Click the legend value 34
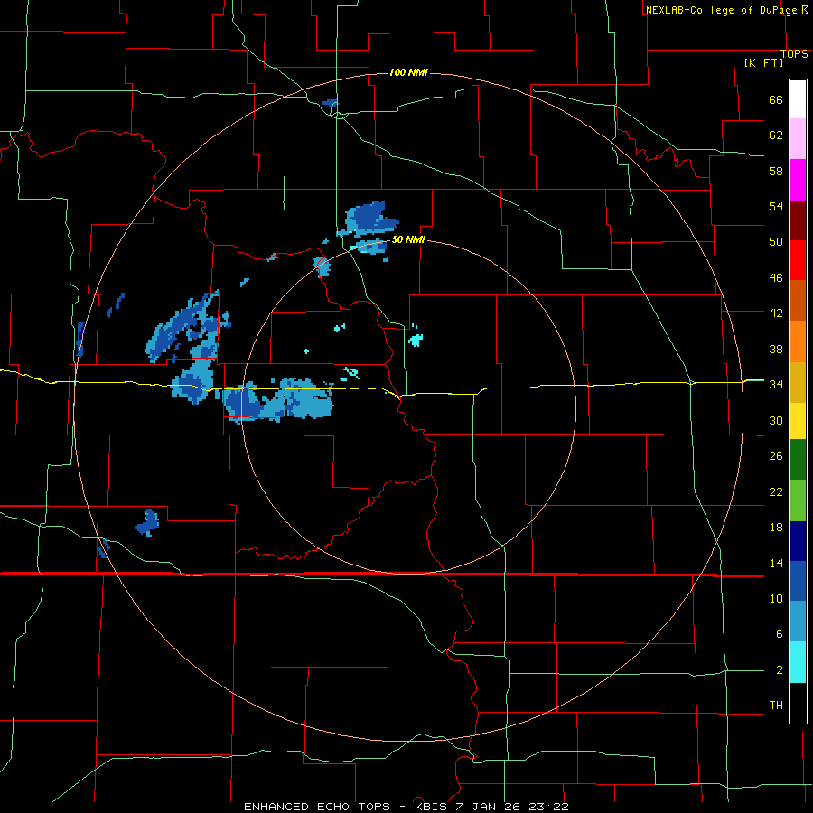Image resolution: width=813 pixels, height=813 pixels. [x=776, y=384]
